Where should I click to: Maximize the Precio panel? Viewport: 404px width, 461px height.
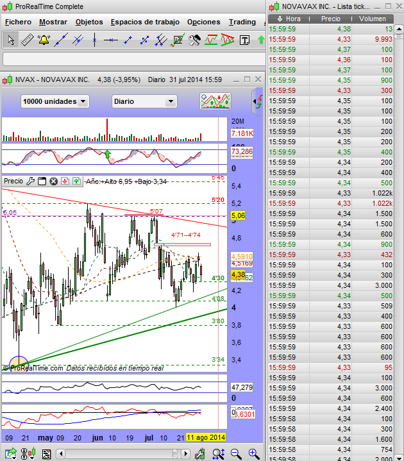(x=42, y=181)
